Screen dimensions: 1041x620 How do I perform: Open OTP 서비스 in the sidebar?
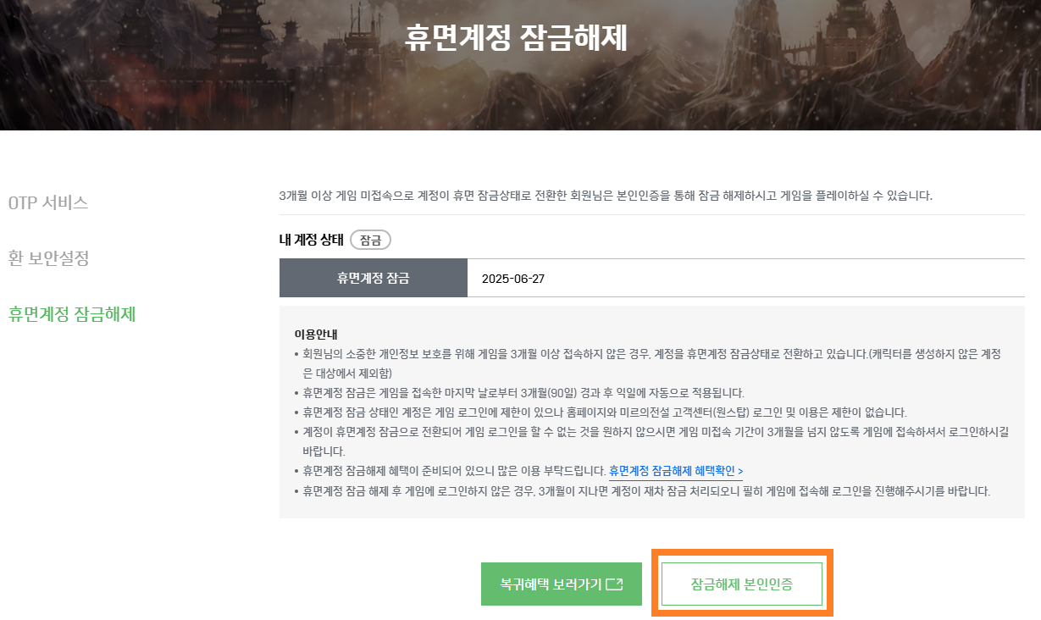tap(48, 203)
